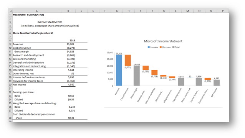Select the blue Revenue bar in chart
Screen dimensions: 245x138
(119, 70)
